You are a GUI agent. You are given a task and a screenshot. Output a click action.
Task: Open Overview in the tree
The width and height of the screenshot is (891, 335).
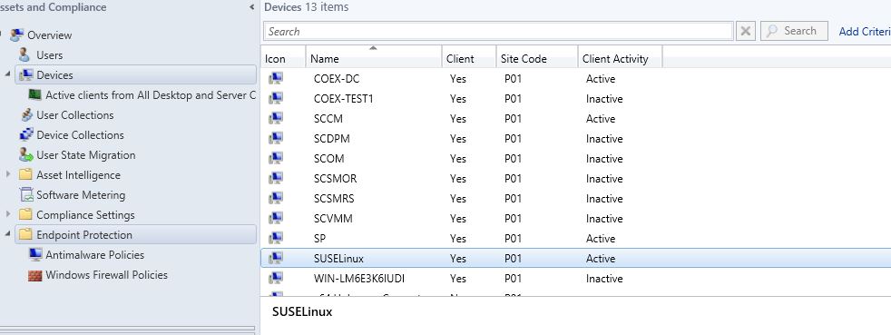click(x=49, y=35)
